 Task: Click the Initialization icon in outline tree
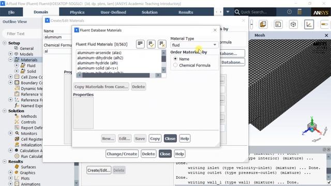coord(17,145)
